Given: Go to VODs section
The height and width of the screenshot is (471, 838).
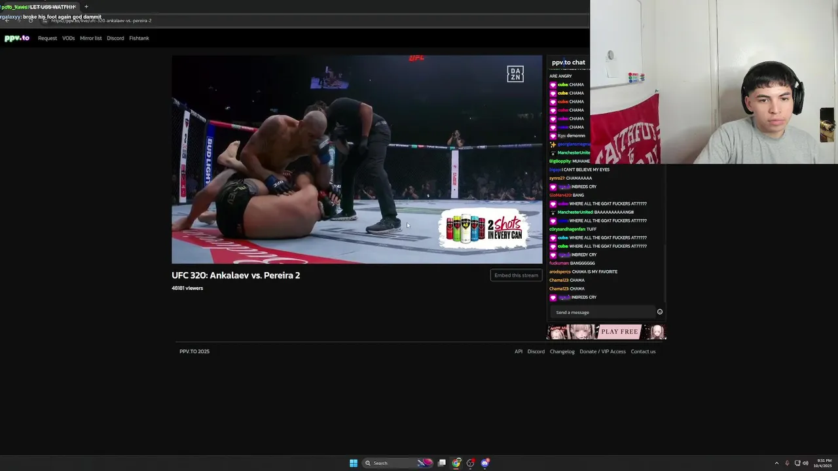Looking at the screenshot, I should click(x=68, y=38).
